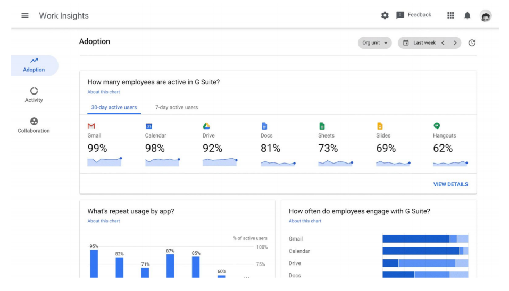Viewport: 509px width, 291px height.
Task: Click the Docs engagement stacked bar
Action: click(425, 275)
